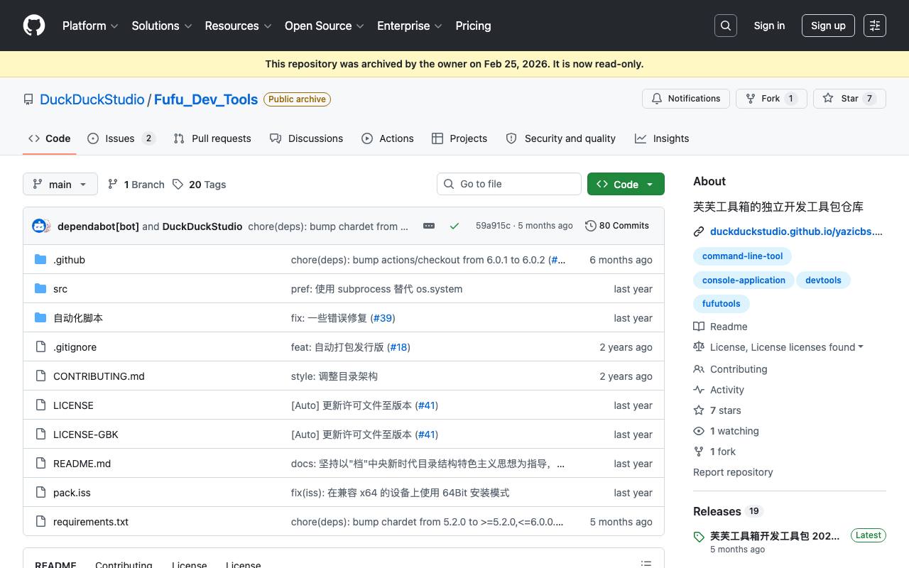Open the Fufu_Dev_Tools repository link
The width and height of the screenshot is (909, 568).
pyautogui.click(x=206, y=99)
